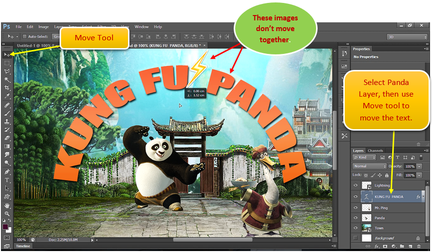The image size is (432, 252).
Task: Click the Add layer mask icon
Action: point(385,246)
